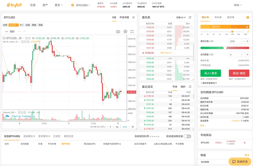The image size is (253, 166).
Task: Switch to the 条件单 order tab
Action: 231,17
